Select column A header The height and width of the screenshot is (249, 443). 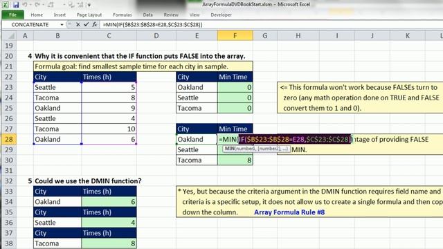(25, 35)
